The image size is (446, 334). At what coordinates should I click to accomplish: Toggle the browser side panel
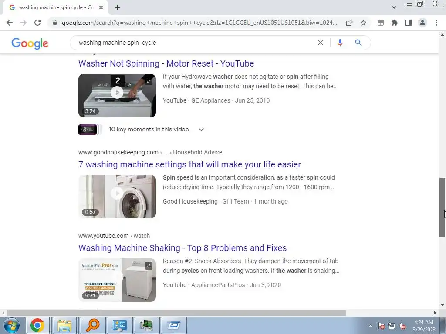[x=409, y=23]
